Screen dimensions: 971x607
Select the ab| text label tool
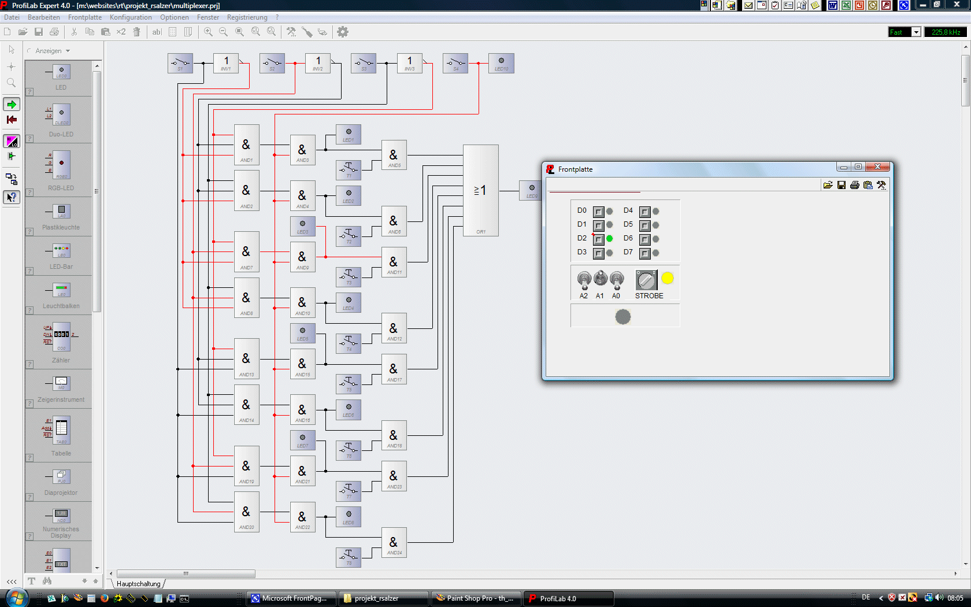pos(157,32)
